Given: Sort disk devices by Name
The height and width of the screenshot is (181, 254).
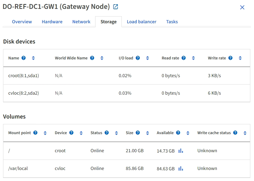Looking at the screenshot, I should coord(33,58).
